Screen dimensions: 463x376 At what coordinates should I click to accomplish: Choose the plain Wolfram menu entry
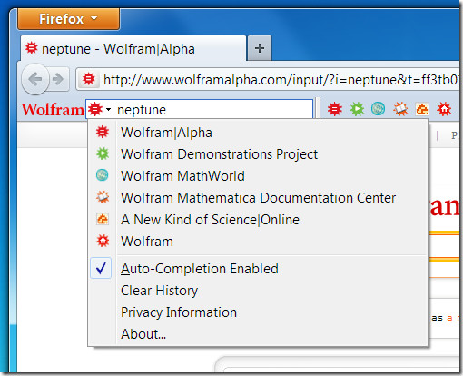pyautogui.click(x=258, y=242)
